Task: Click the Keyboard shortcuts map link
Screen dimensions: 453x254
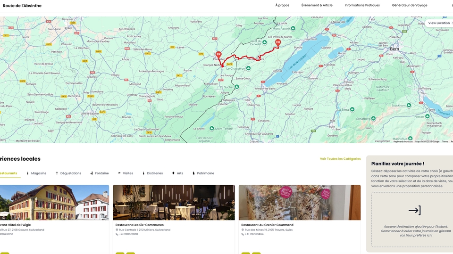Action: [403, 141]
